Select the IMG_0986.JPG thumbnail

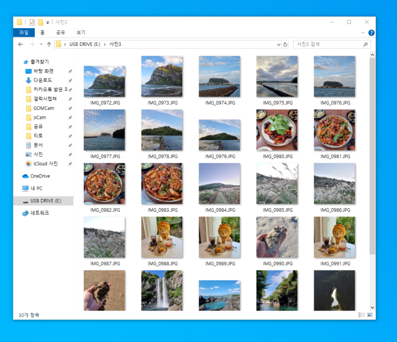[334, 184]
